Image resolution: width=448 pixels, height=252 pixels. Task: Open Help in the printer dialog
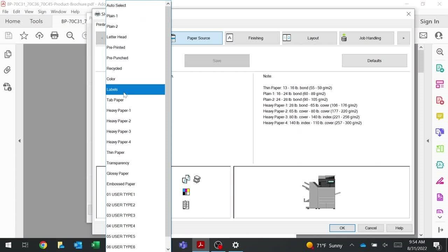click(399, 228)
